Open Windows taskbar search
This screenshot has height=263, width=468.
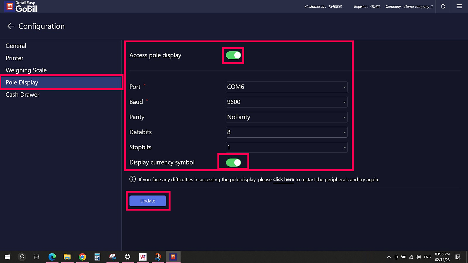point(22,257)
